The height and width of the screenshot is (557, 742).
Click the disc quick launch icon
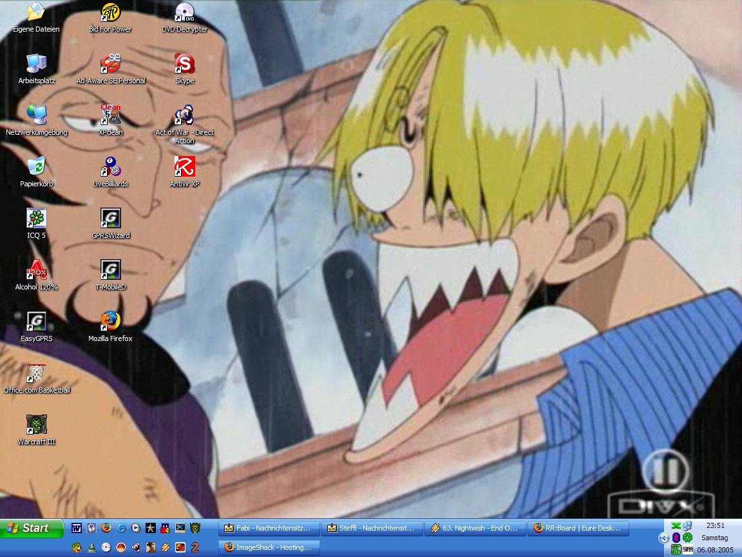click(106, 547)
